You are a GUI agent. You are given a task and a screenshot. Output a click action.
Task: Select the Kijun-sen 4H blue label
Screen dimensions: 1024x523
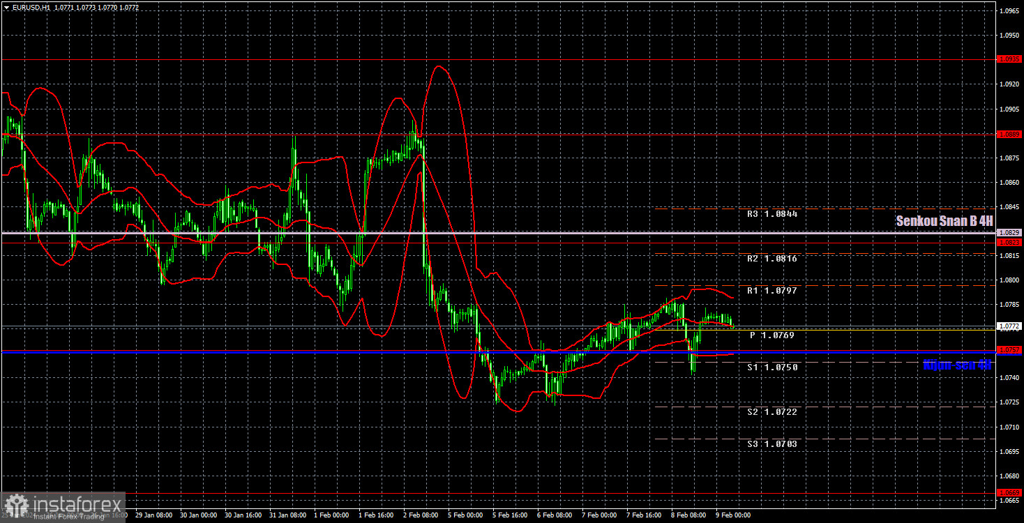click(957, 365)
